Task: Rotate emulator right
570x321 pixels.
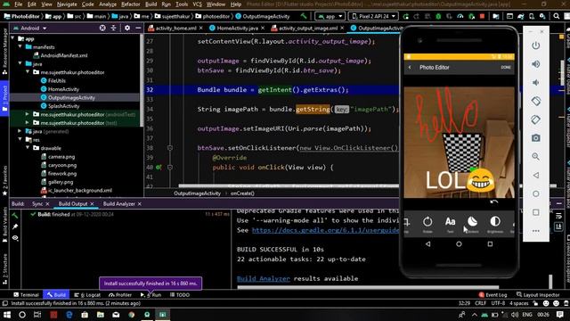Action: pos(536,119)
